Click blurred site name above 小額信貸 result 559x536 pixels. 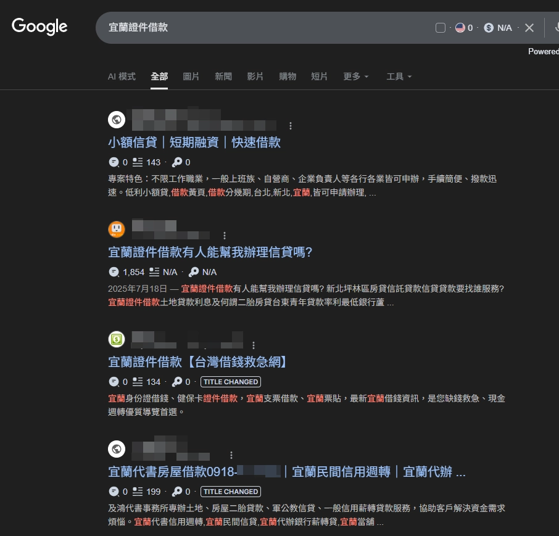click(x=204, y=120)
